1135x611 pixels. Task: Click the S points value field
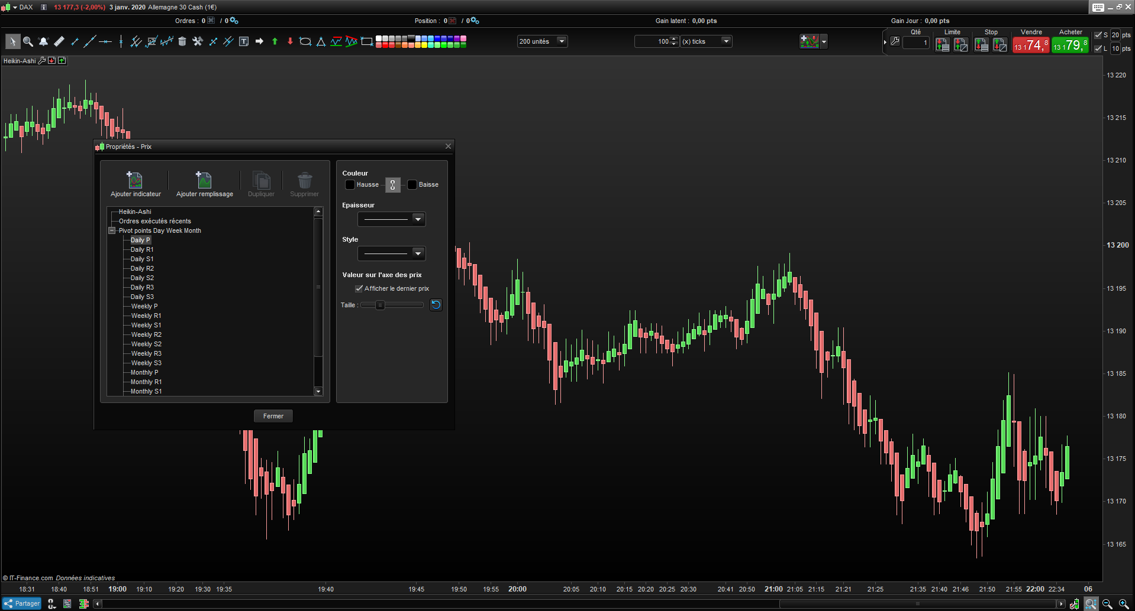pyautogui.click(x=1115, y=35)
